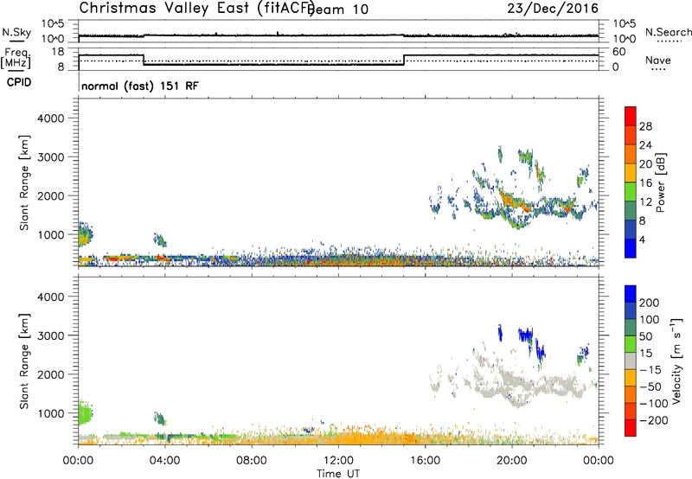Screen dimensions: 692x479
Task: Click '3000' on the velocity panel range axis
Action: pyautogui.click(x=51, y=335)
